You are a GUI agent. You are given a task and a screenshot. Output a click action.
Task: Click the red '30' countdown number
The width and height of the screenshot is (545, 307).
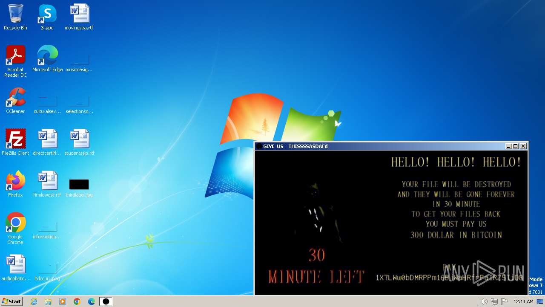[317, 255]
